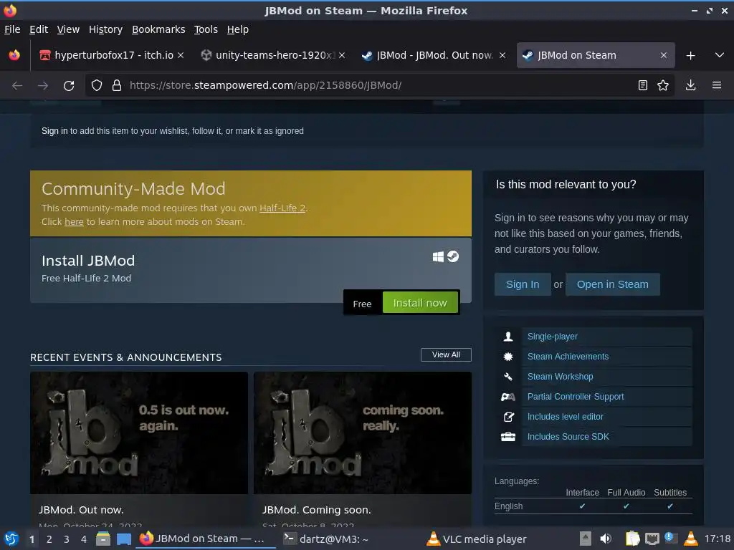Switch to workspace 2 in taskbar
The image size is (734, 550).
click(49, 539)
